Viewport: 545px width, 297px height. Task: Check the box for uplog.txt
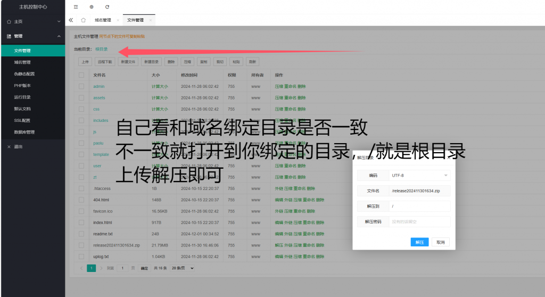click(x=81, y=257)
